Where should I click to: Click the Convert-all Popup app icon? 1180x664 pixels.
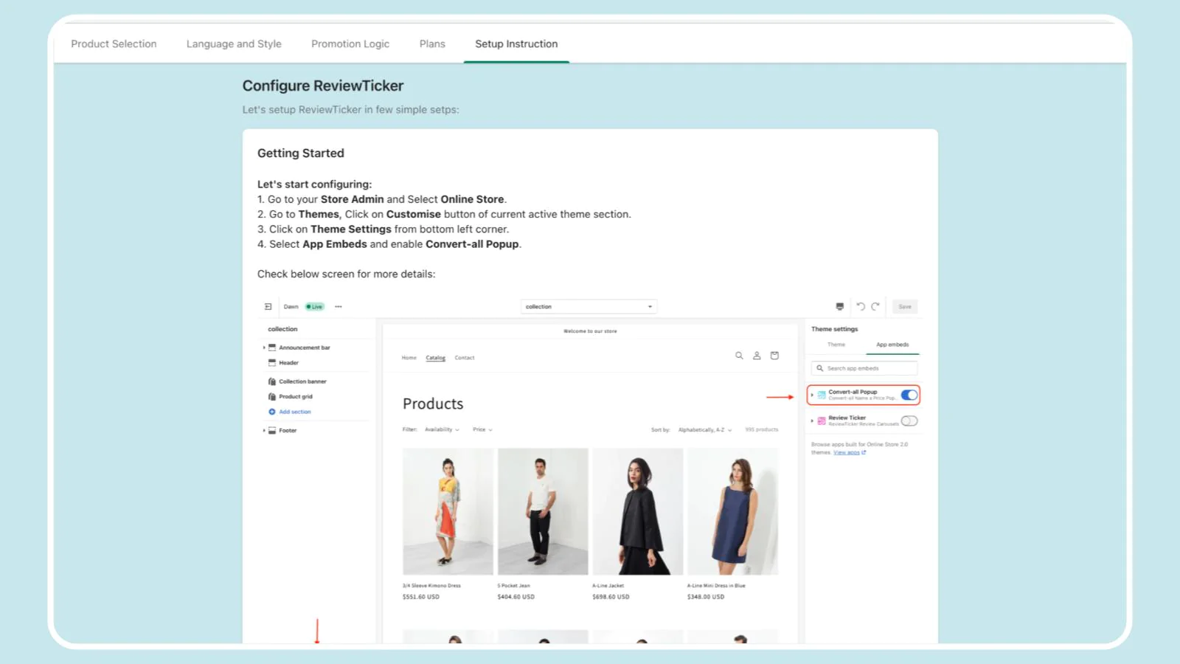pyautogui.click(x=822, y=395)
